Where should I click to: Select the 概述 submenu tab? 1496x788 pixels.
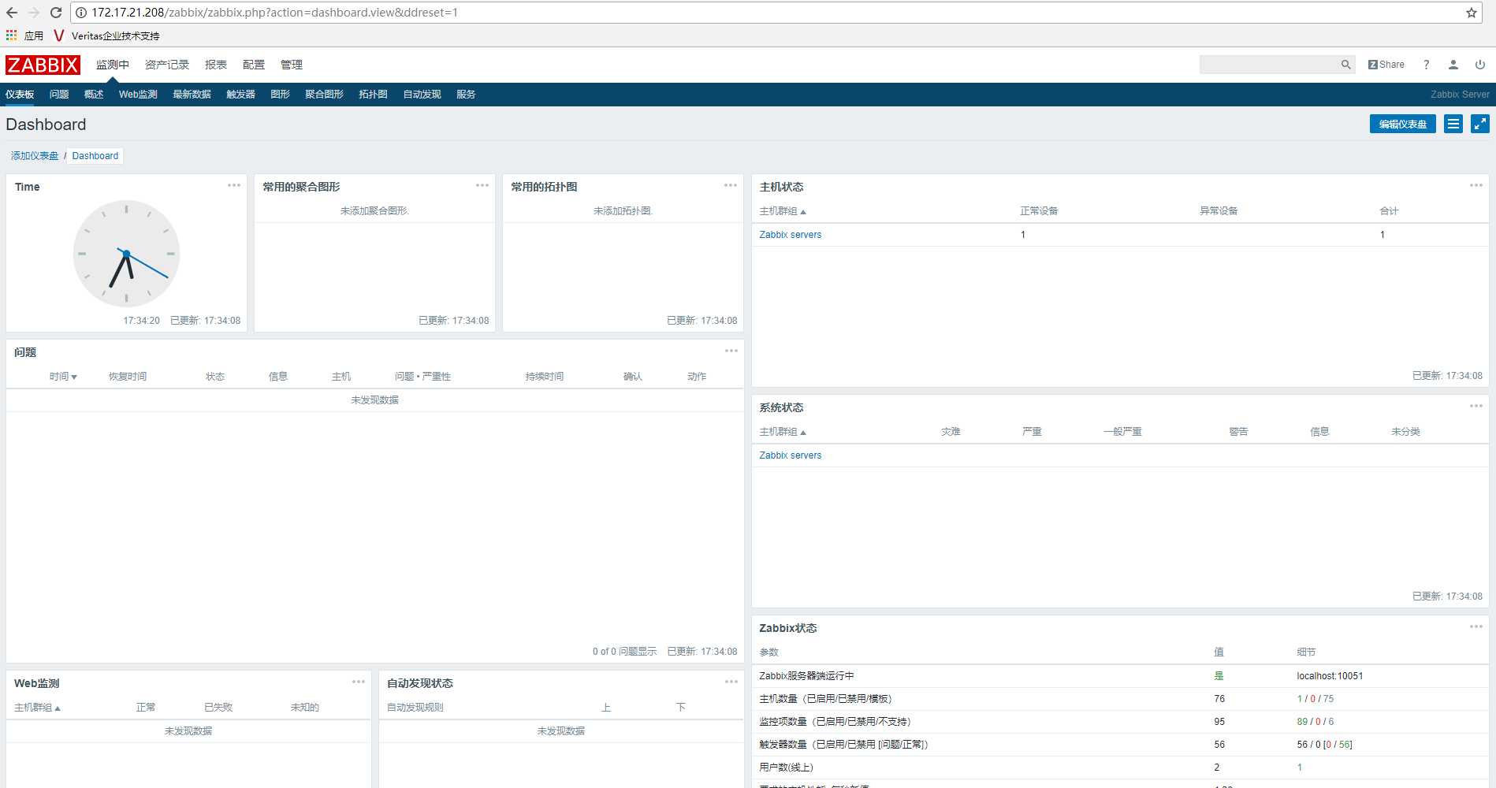tap(94, 95)
